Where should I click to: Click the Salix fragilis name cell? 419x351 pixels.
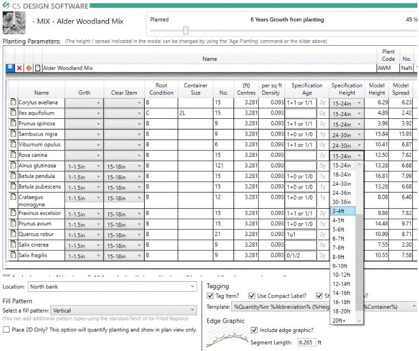(41, 255)
